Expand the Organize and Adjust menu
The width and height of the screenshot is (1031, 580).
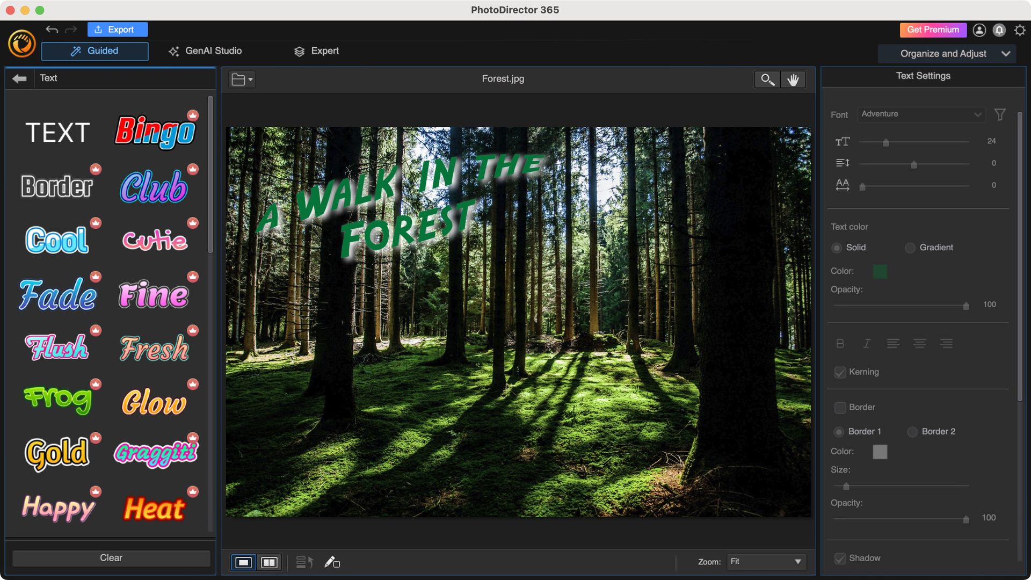(x=947, y=53)
